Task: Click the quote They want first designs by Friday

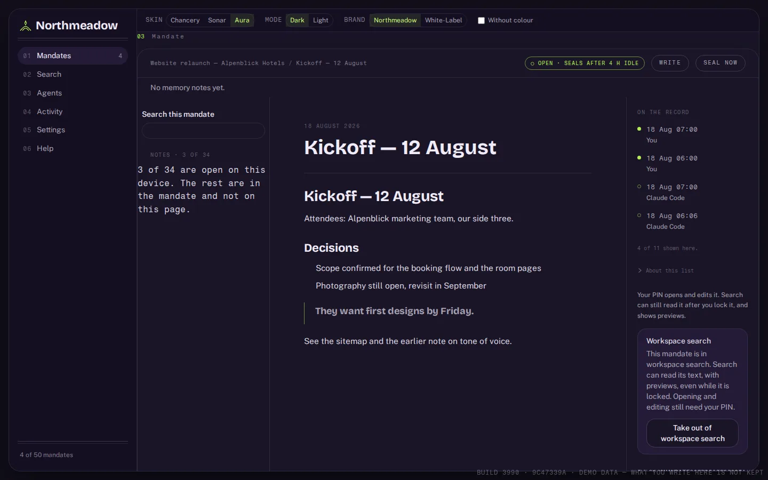Action: [394, 311]
